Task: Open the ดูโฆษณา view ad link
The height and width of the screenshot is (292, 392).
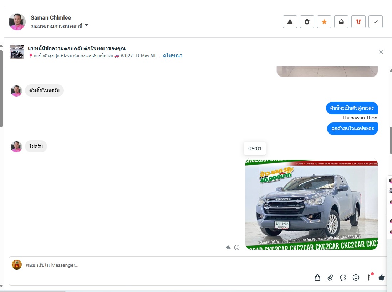Action: (x=173, y=56)
